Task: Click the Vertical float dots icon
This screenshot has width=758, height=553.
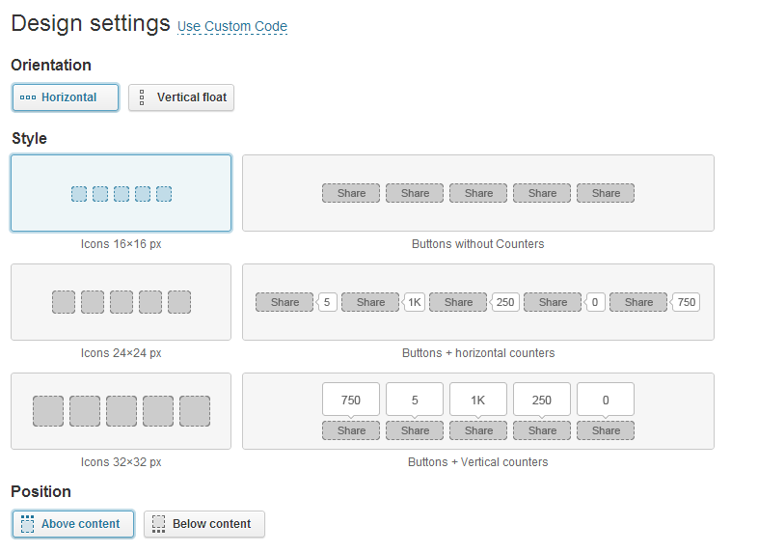Action: tap(142, 97)
